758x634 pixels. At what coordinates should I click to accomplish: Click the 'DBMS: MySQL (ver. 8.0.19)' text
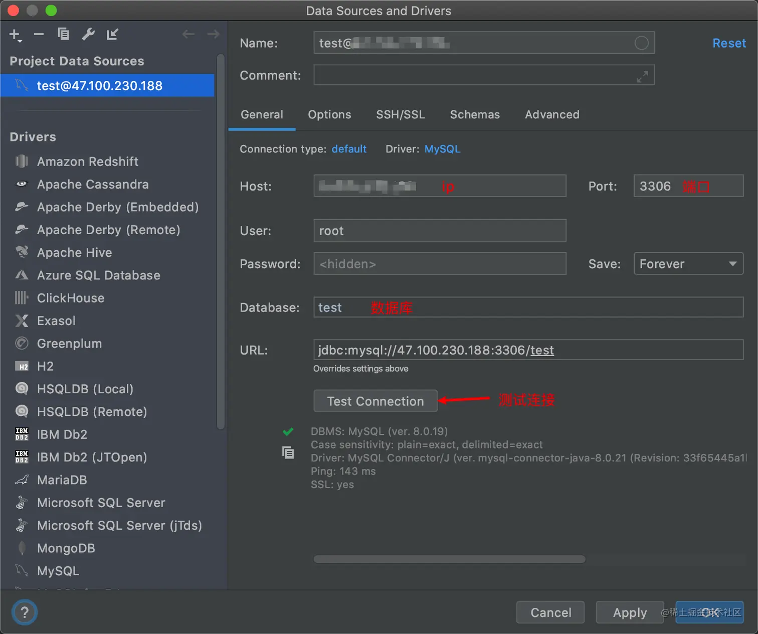pyautogui.click(x=379, y=431)
